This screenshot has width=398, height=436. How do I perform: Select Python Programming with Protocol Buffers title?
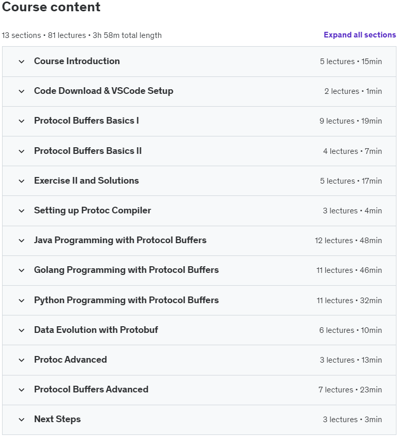pos(127,300)
